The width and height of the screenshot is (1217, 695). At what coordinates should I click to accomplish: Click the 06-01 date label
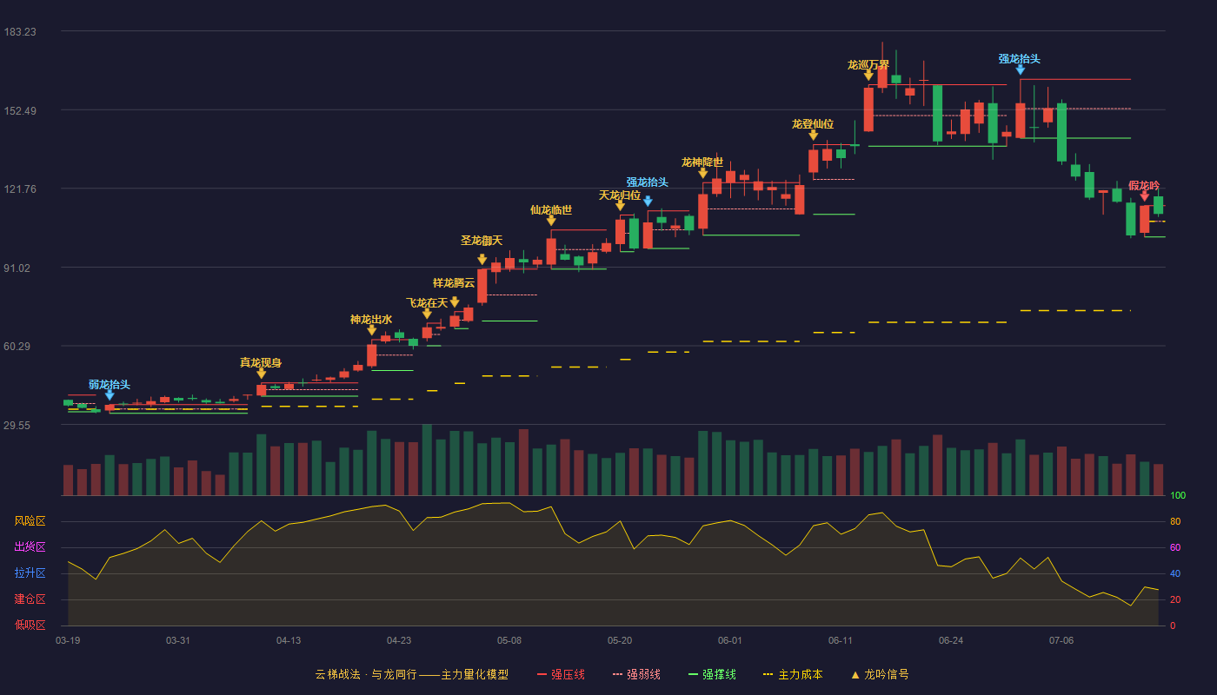tap(730, 640)
